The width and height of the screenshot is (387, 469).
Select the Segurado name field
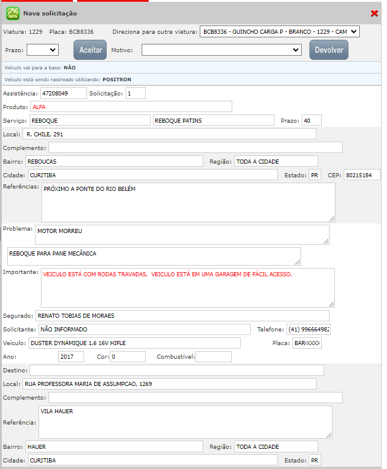pyautogui.click(x=182, y=315)
